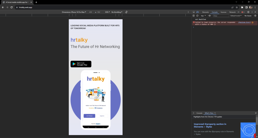Click the Get it on Google Play button

tap(81, 64)
